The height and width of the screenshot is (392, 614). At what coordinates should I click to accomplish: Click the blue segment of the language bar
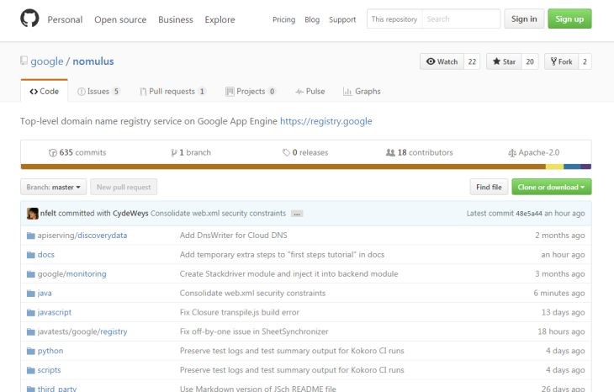coord(572,167)
